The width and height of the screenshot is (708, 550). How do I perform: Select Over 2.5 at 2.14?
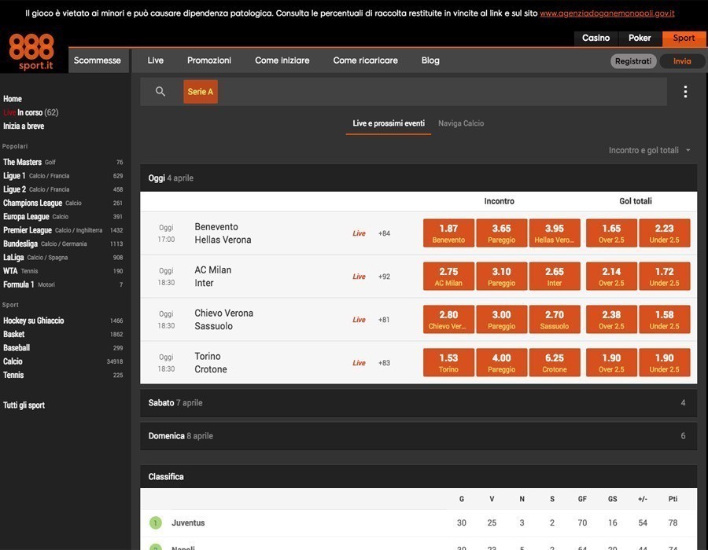pos(611,277)
